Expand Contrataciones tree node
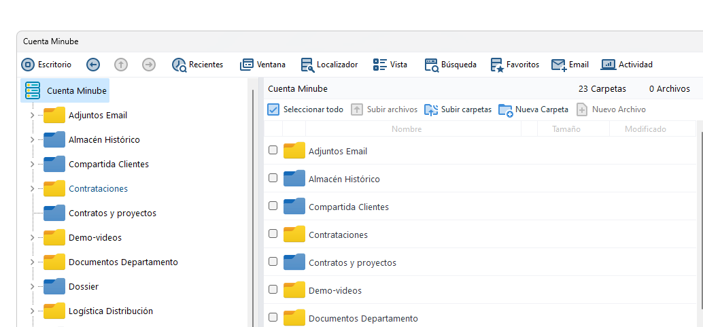 32,189
